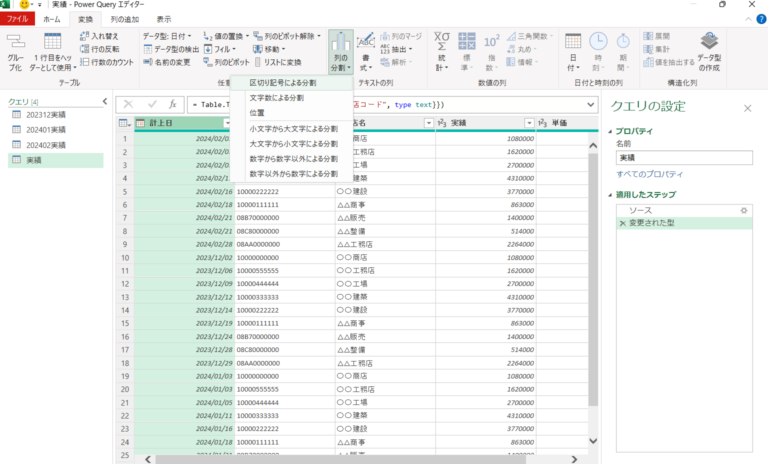Screen dimensions: 768x464
Task: Click リストに変換
Action: pyautogui.click(x=278, y=62)
